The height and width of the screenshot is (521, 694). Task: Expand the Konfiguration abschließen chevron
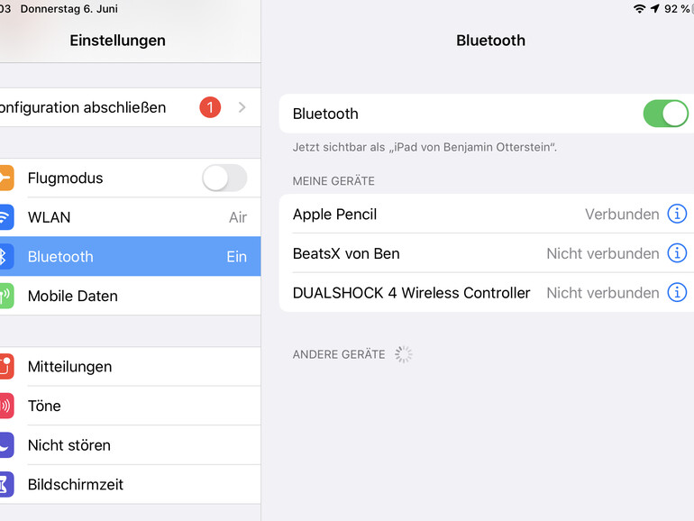pos(242,107)
